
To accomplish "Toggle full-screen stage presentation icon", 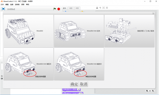I will pos(3,9).
